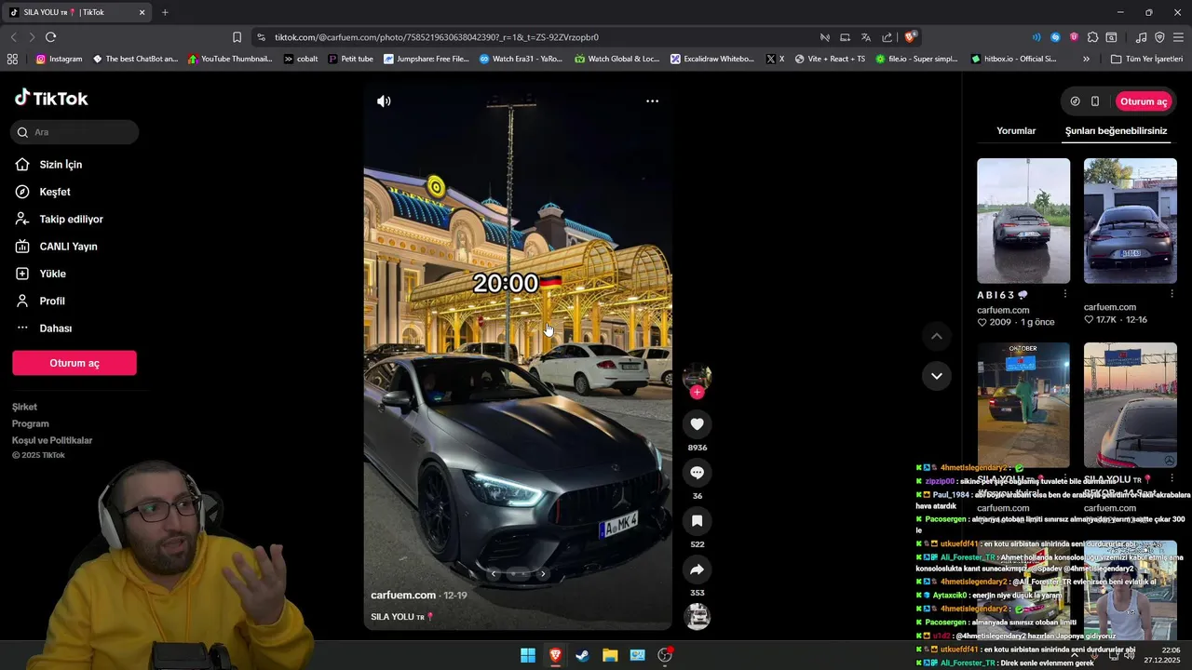1192x670 pixels.
Task: Open Koşul ve Politikalar link
Action: [52, 440]
